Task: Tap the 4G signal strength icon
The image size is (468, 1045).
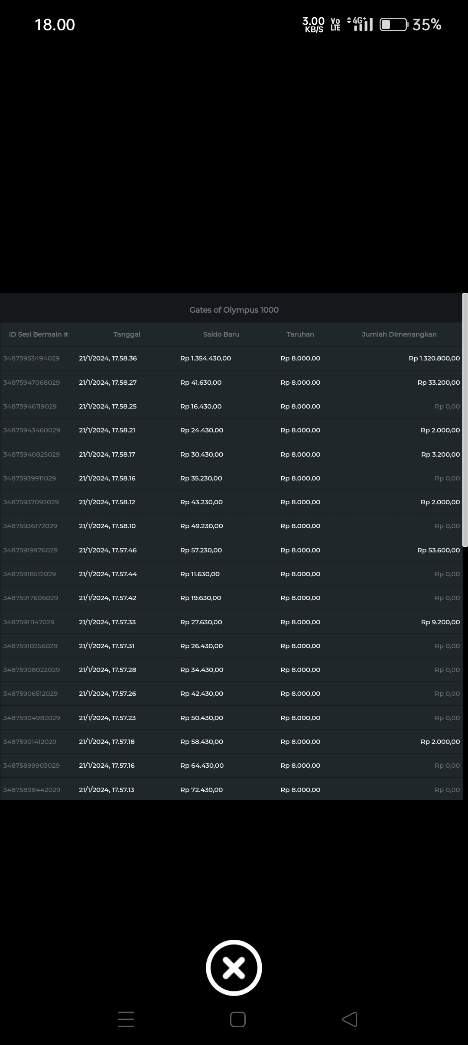Action: click(x=360, y=24)
